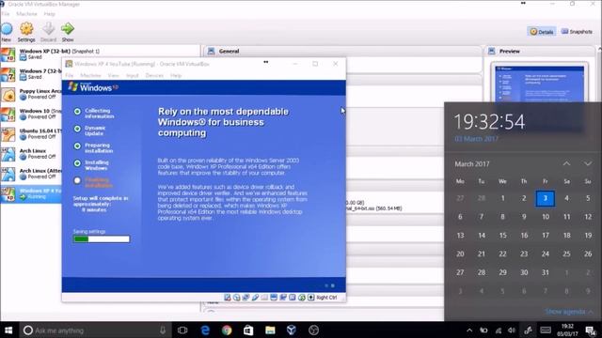Select the Windows 10 VM entry
Viewport: 602px width, 338px height.
[31, 115]
